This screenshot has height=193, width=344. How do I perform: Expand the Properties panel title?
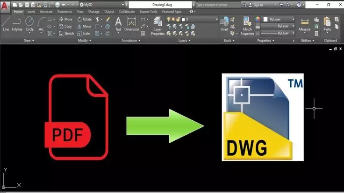coord(265,41)
